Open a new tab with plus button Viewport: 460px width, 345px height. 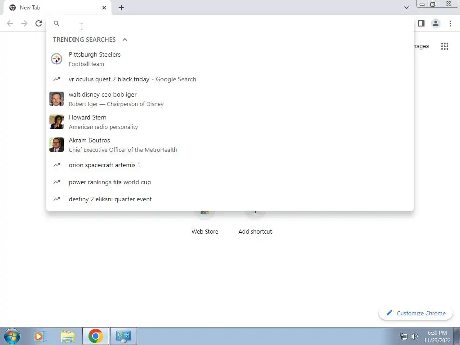(x=121, y=8)
